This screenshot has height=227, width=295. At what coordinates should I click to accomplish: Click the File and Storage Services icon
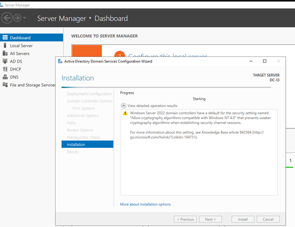tap(5, 85)
